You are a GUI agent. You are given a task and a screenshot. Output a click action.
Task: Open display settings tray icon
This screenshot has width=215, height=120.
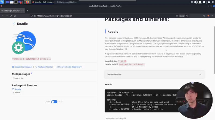pos(192,2)
